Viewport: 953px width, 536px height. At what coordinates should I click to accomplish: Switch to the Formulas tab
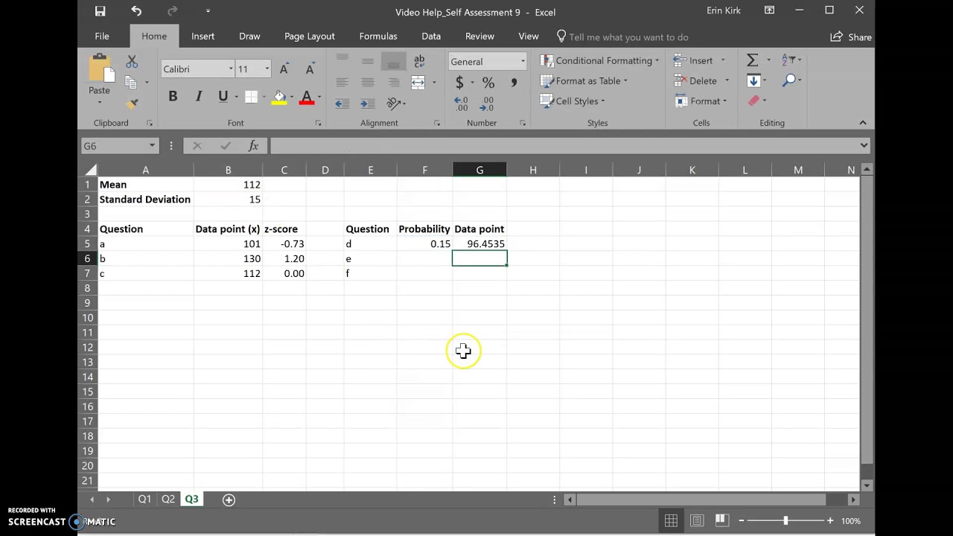378,36
